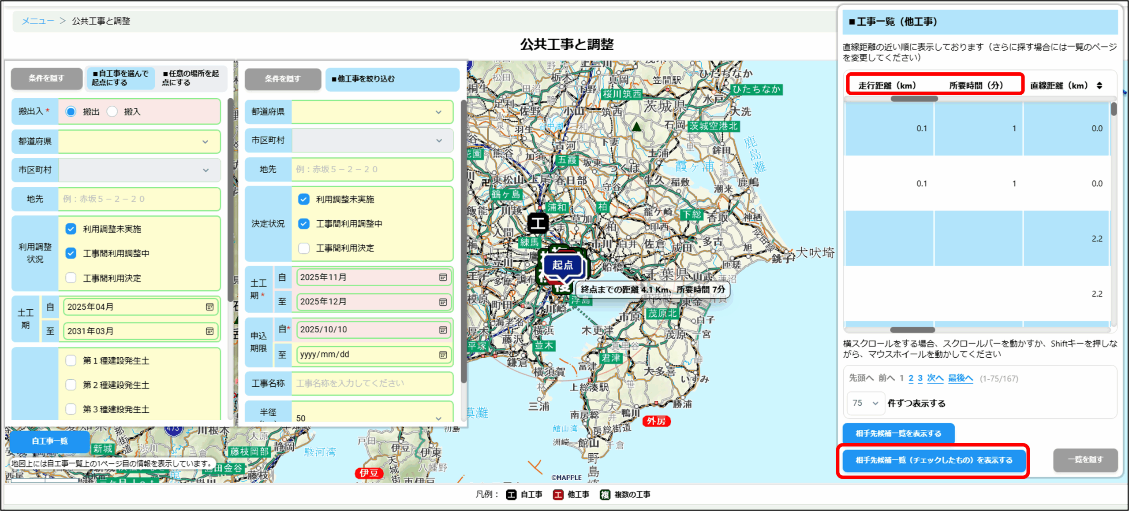Open calendar icon for 2025年11月 field
Viewport: 1129px width, 511px height.
click(x=443, y=277)
